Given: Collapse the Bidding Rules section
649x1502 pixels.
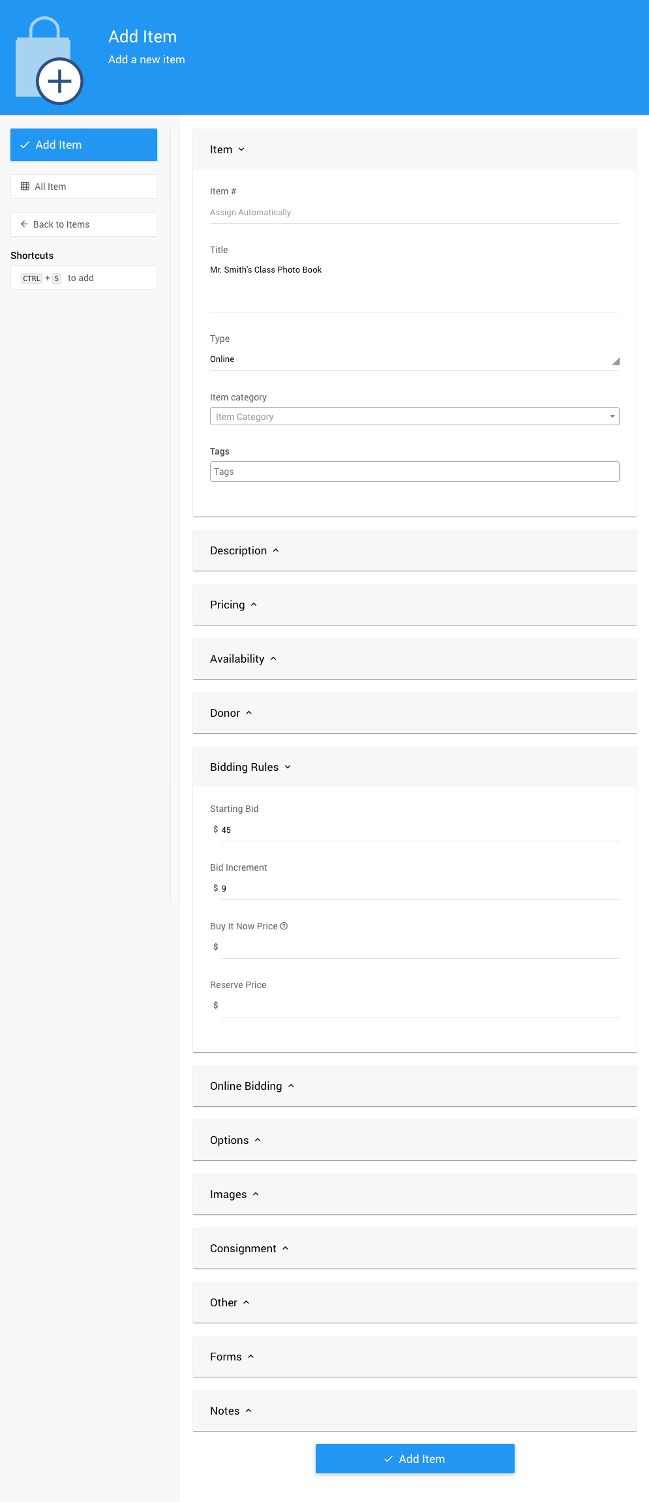Looking at the screenshot, I should click(250, 768).
